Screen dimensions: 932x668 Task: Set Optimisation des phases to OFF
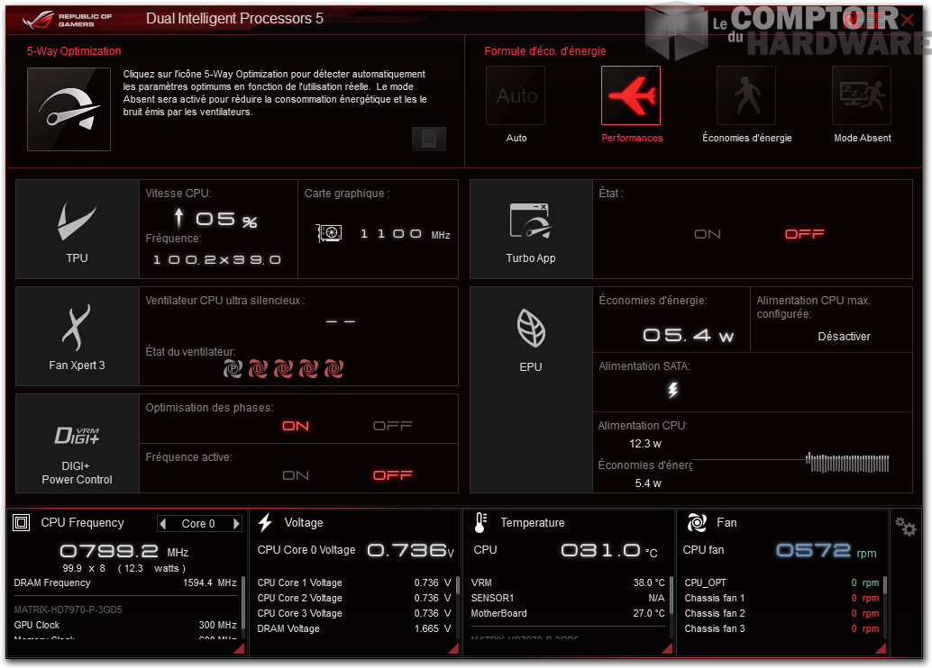pos(392,426)
